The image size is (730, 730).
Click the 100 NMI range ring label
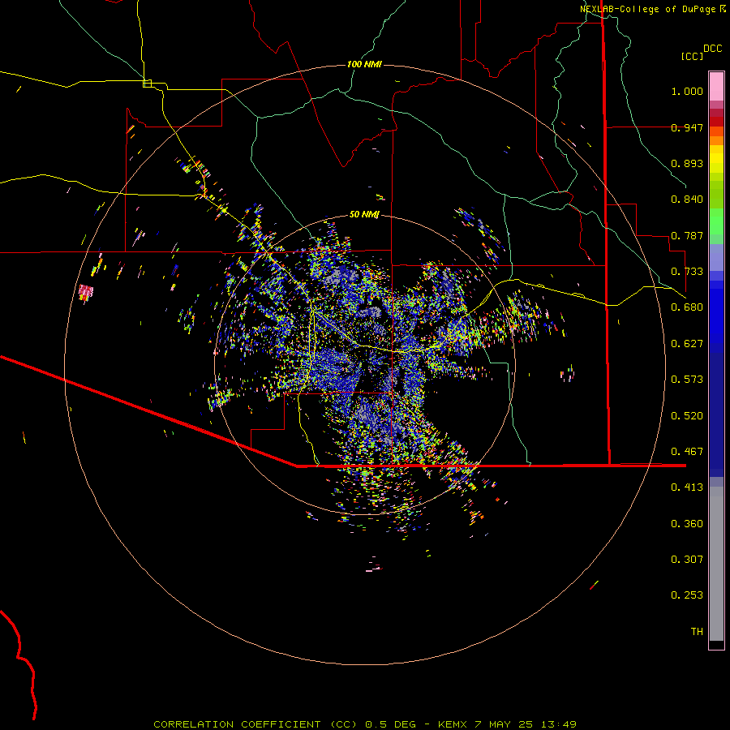[x=364, y=64]
